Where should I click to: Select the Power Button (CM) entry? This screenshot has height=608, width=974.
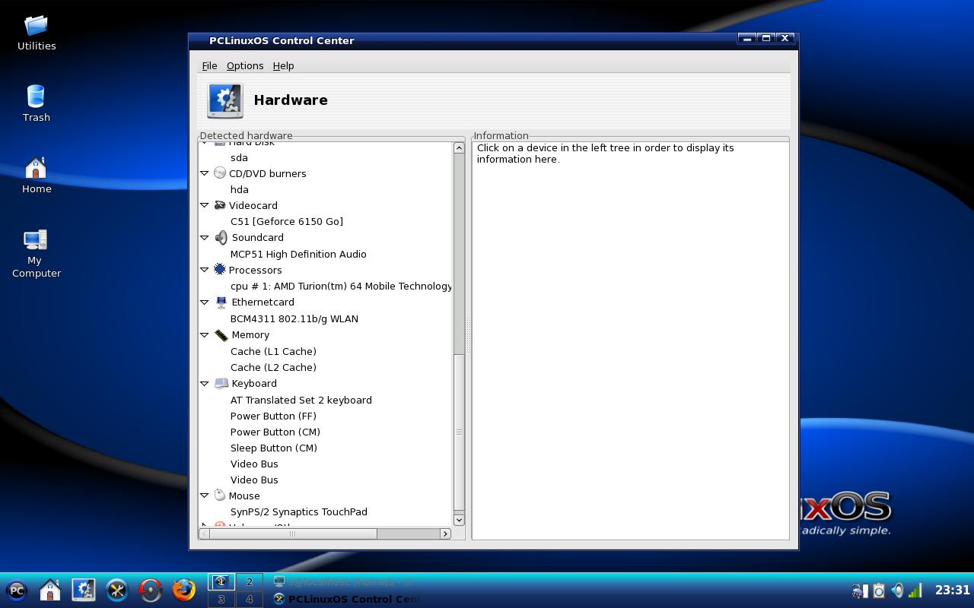[275, 432]
